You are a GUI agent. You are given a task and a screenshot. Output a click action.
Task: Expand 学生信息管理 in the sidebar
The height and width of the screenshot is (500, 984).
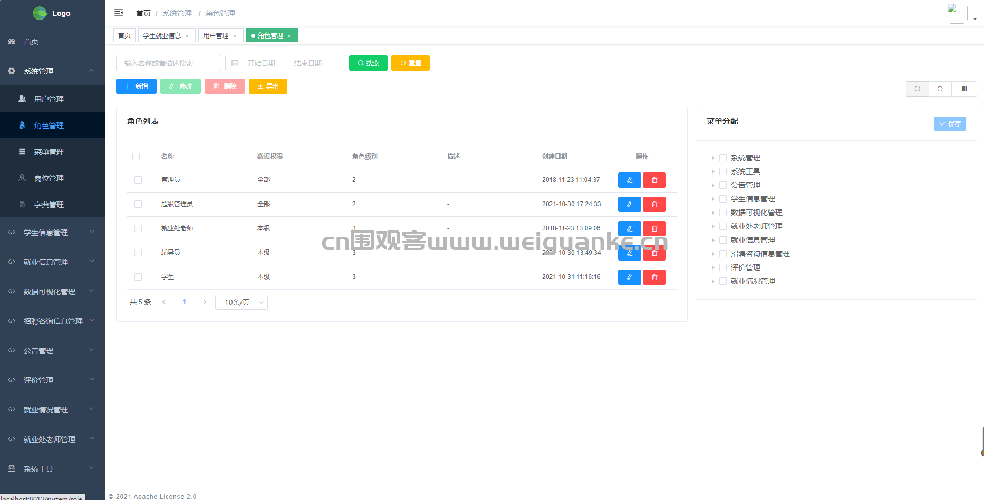pos(53,233)
